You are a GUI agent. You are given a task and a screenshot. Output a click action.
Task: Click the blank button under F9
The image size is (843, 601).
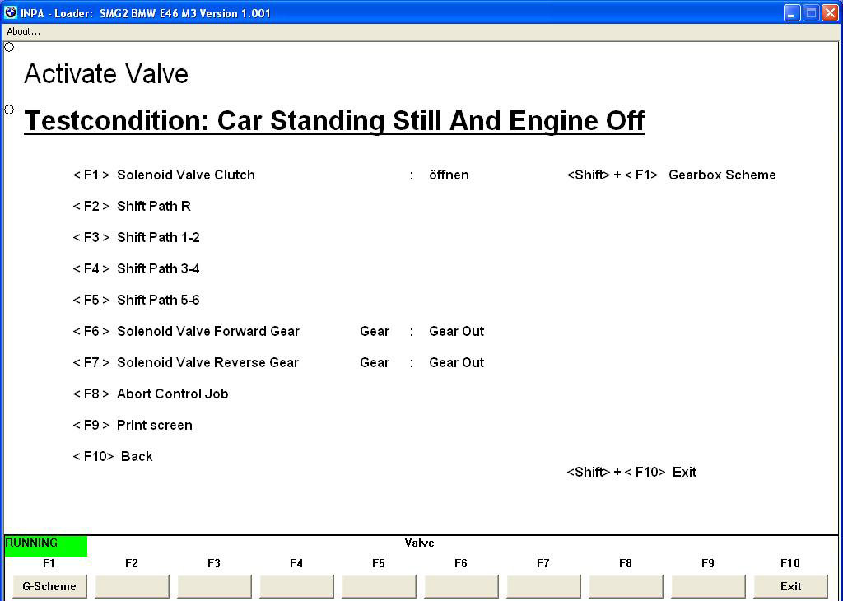[708, 586]
